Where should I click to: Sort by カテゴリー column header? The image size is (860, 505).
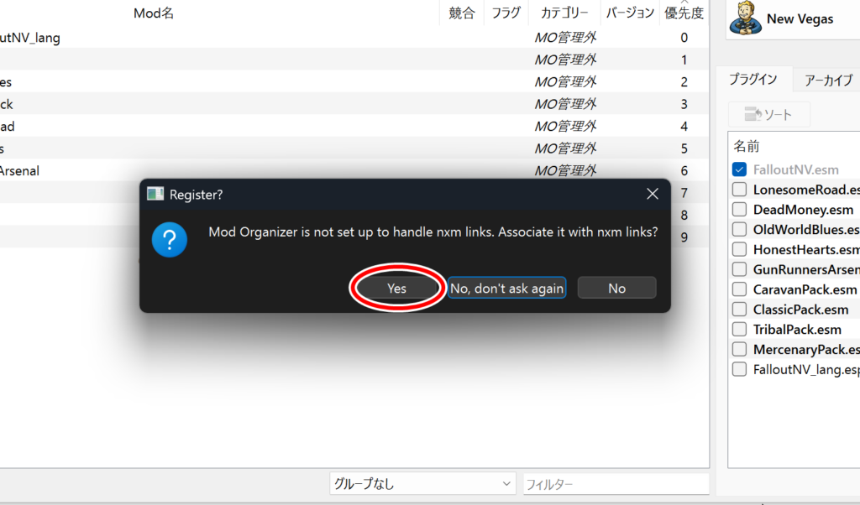[564, 13]
